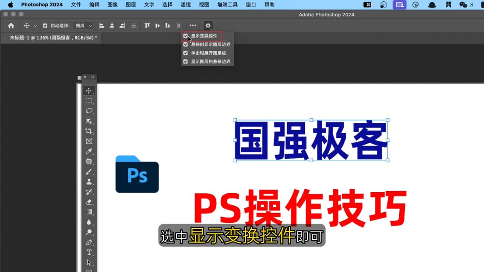Select the Object Selection tool
Screen dimensions: 484x272
point(89,121)
